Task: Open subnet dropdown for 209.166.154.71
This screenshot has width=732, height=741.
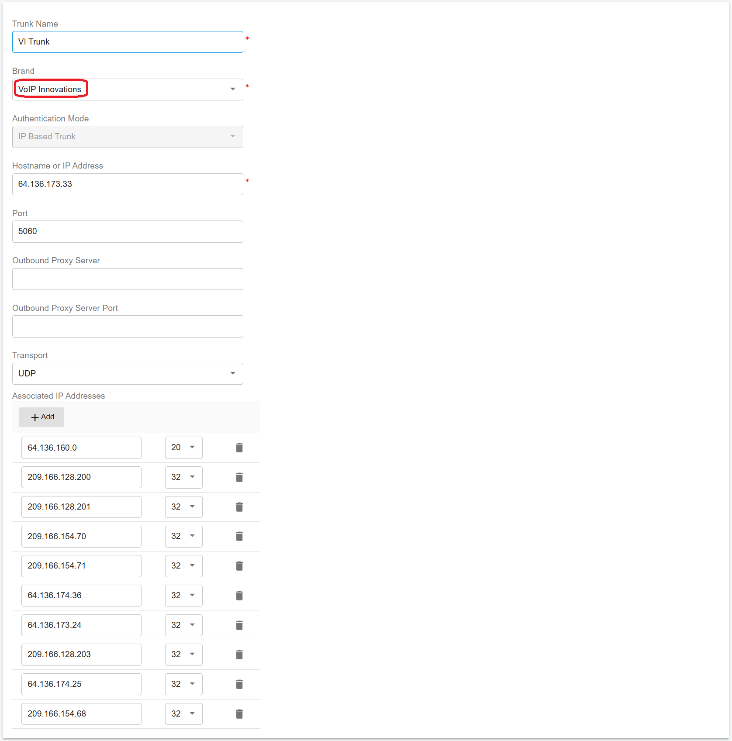Action: click(x=183, y=566)
